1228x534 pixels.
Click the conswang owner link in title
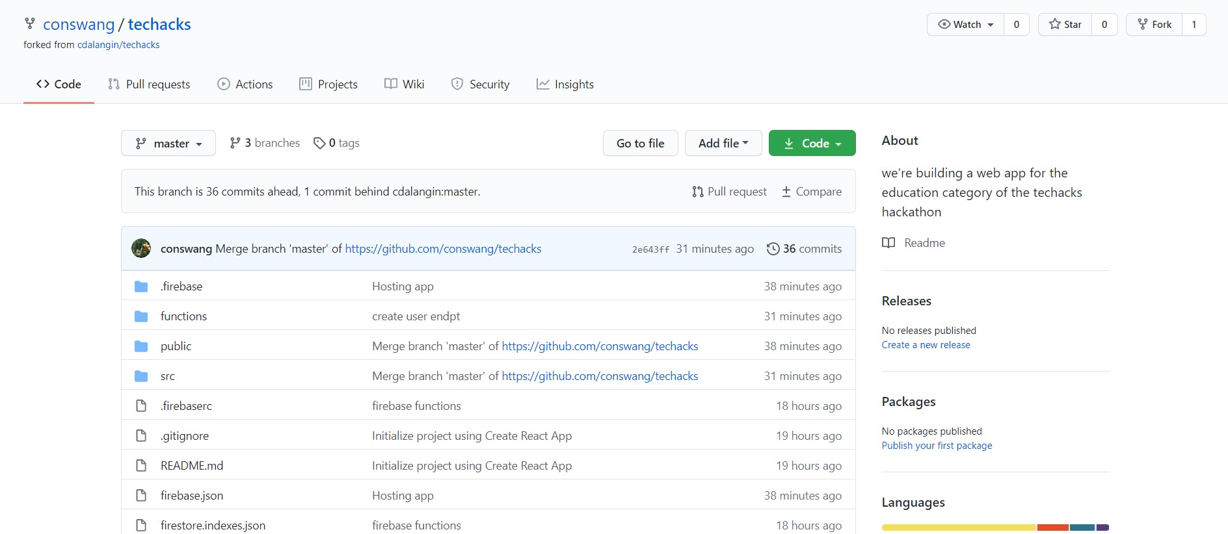pyautogui.click(x=79, y=24)
